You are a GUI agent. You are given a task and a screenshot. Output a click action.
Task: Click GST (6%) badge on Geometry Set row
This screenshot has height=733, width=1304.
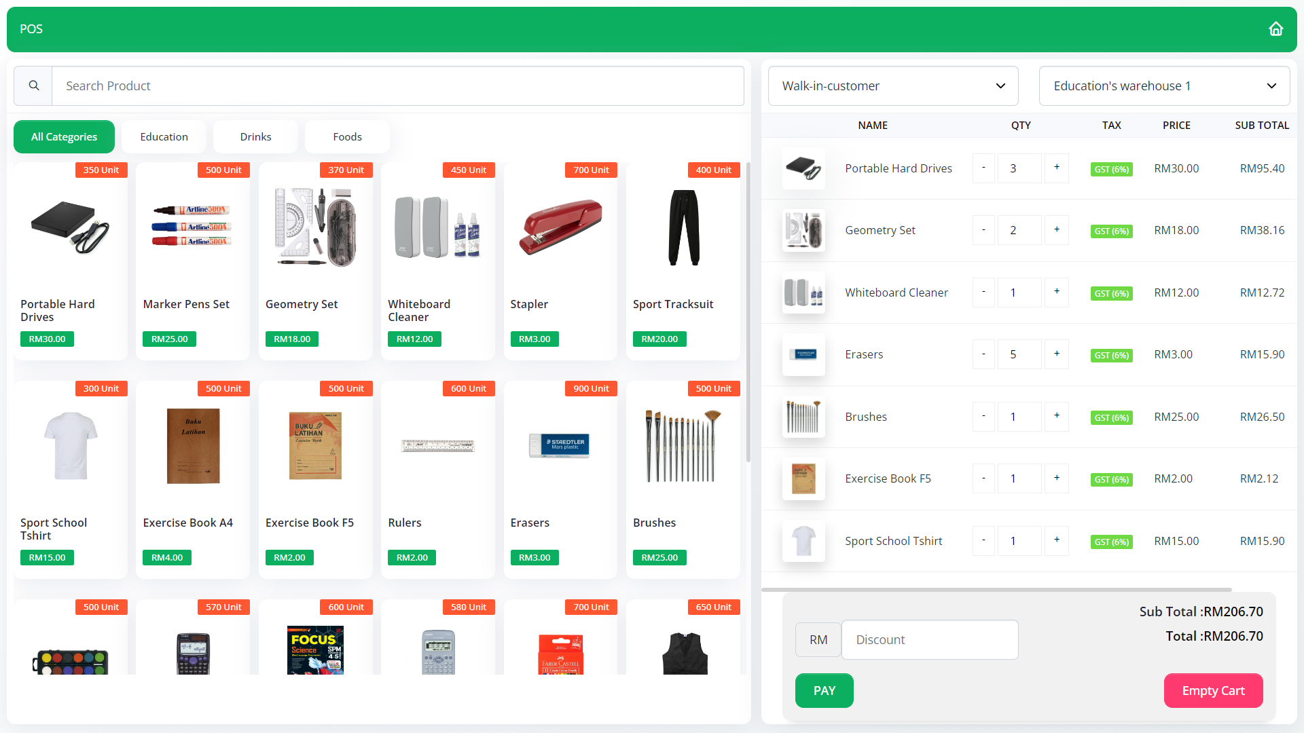(x=1111, y=231)
